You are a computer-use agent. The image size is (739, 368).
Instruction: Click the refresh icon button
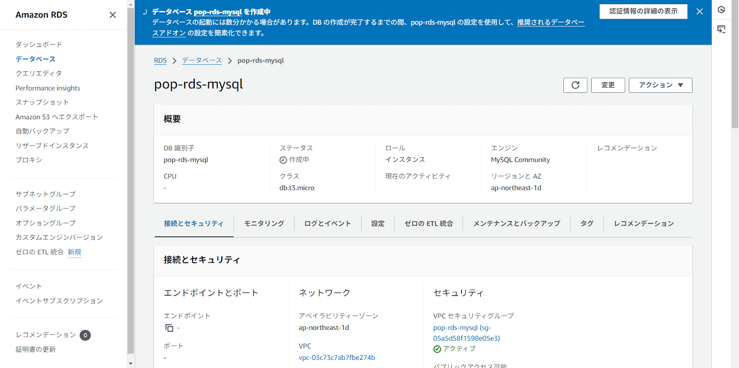point(575,85)
